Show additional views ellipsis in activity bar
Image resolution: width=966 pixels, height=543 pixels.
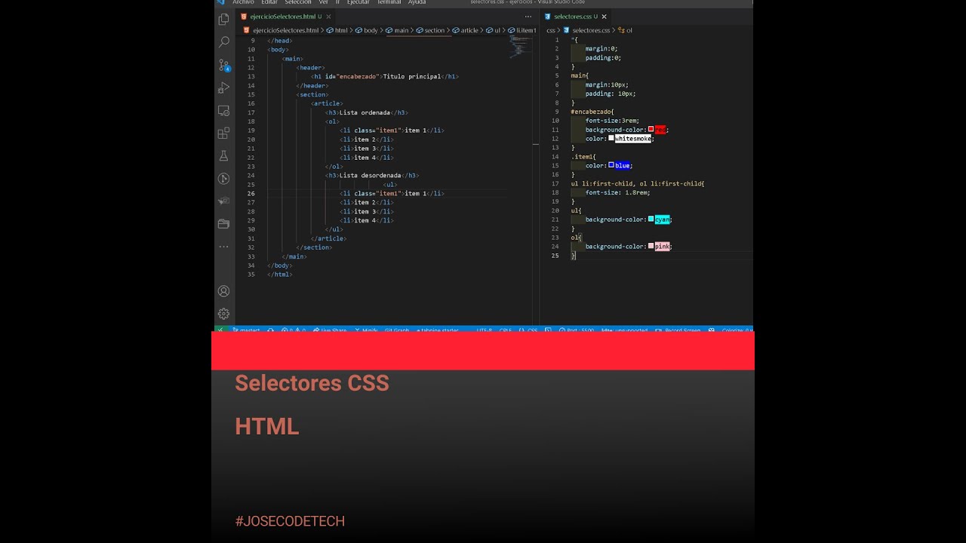[x=223, y=247]
